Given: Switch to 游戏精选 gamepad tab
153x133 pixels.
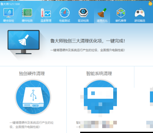Looking at the screenshot, I should click(x=140, y=15).
